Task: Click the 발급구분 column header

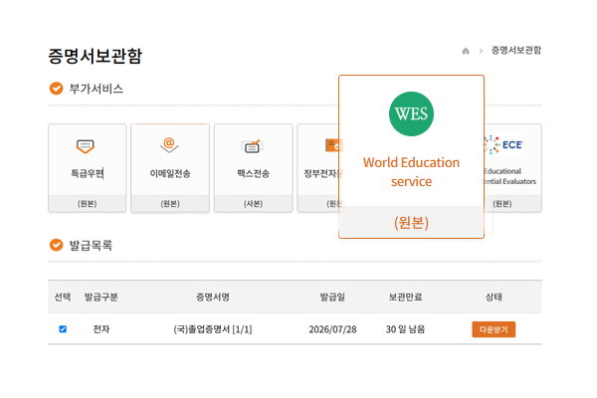Action: [x=100, y=298]
